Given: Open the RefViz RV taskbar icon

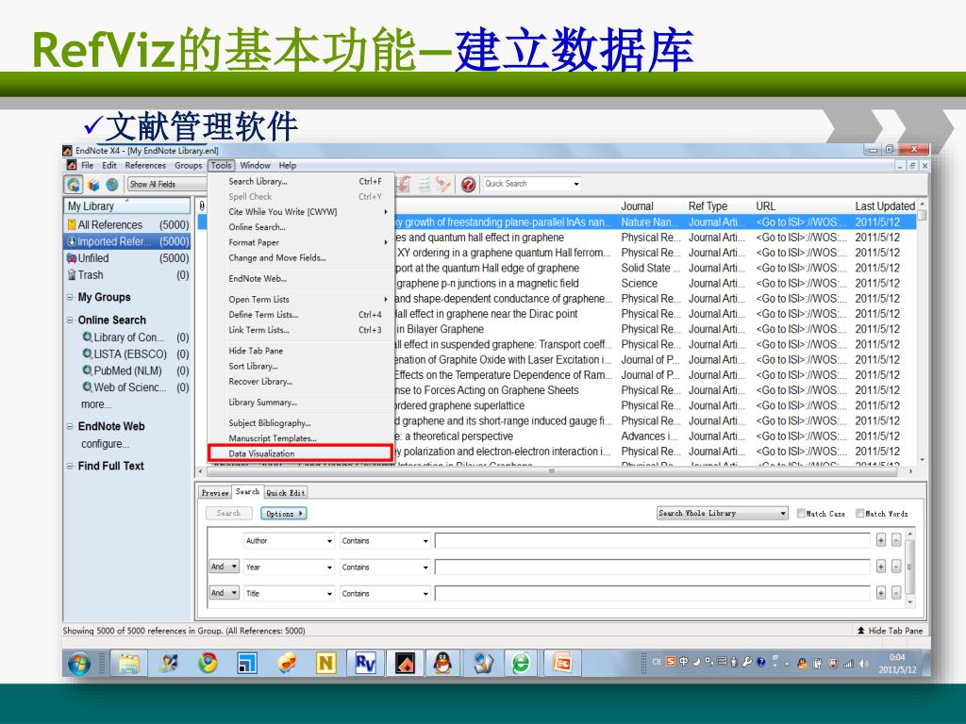Looking at the screenshot, I should (365, 663).
